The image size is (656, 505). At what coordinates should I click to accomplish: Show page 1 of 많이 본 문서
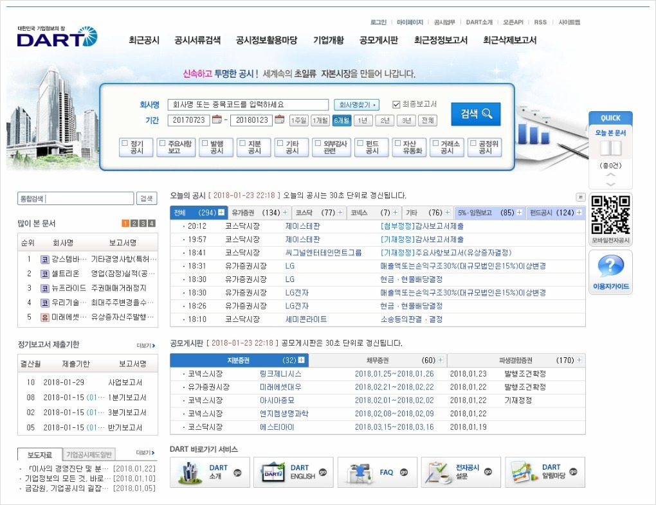(125, 223)
